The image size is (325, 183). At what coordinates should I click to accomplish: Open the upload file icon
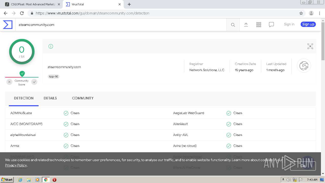coord(246,24)
